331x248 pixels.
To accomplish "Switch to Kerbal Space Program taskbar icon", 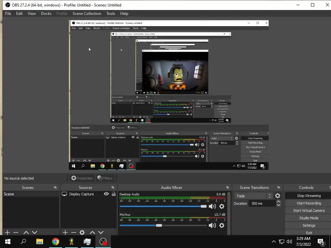I will (x=71, y=242).
